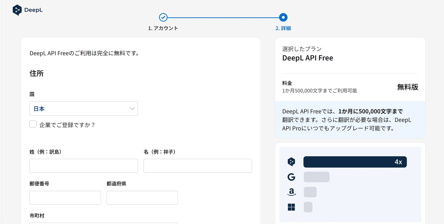Click the DeepL API Free plan title
Screen dimensions: 444x224
(307, 58)
